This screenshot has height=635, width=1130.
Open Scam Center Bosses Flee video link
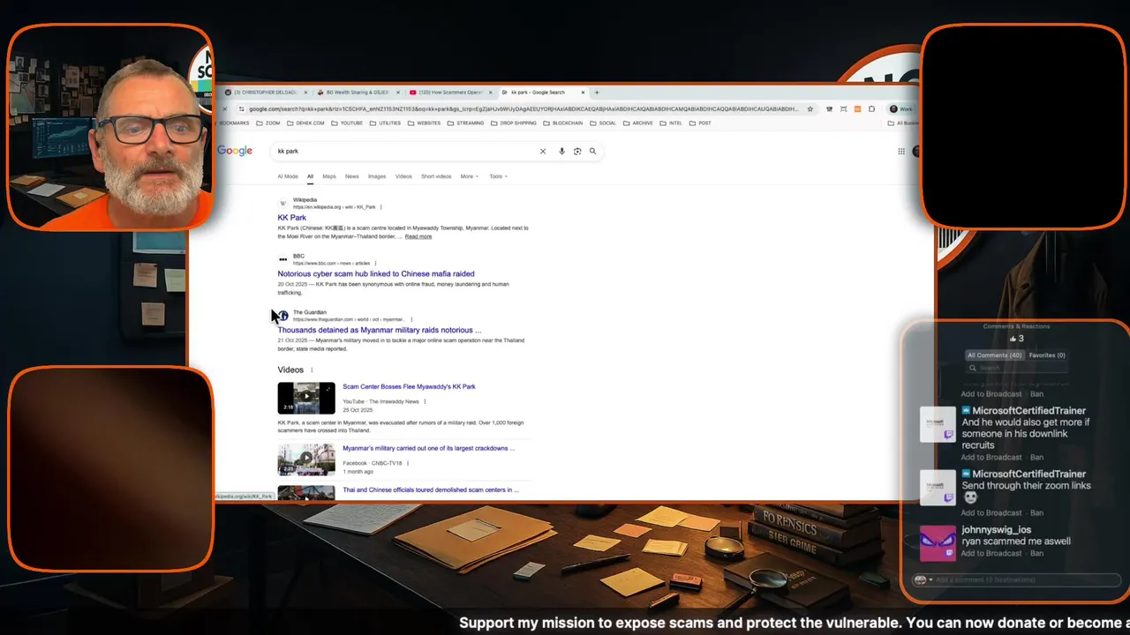pos(409,387)
